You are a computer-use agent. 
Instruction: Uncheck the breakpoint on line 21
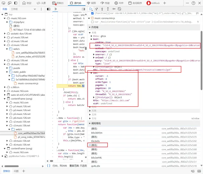click(x=92, y=13)
